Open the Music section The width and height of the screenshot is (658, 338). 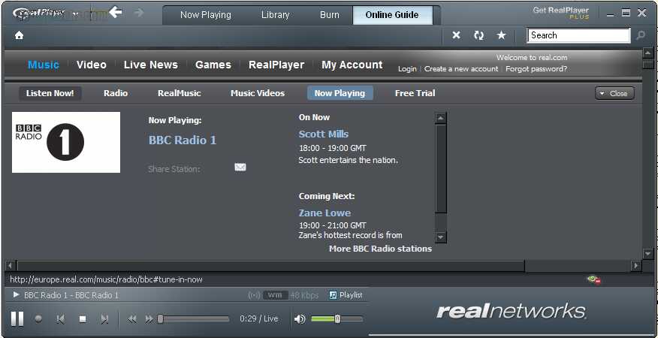[44, 65]
